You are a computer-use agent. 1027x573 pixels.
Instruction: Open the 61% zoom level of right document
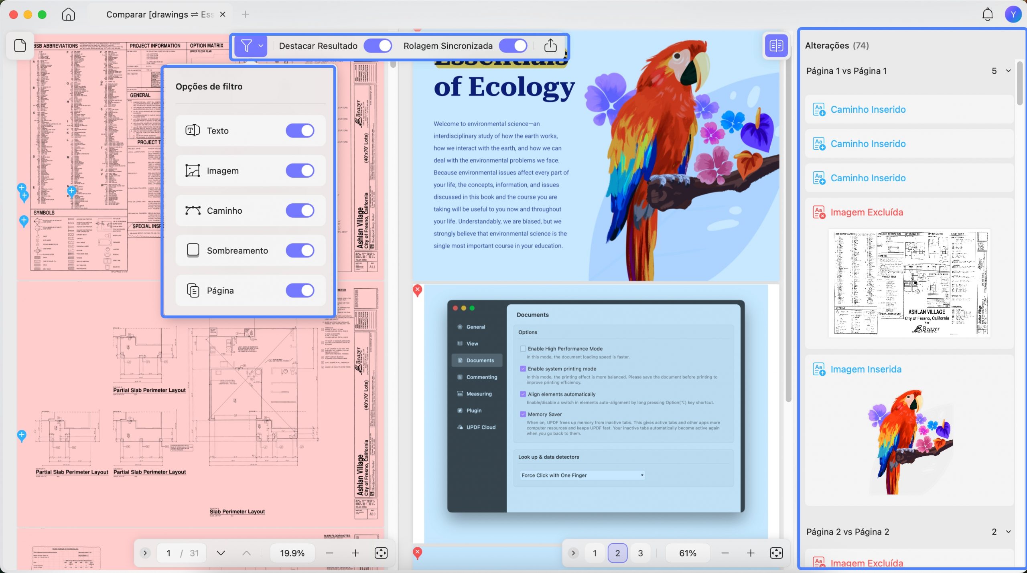tap(688, 553)
